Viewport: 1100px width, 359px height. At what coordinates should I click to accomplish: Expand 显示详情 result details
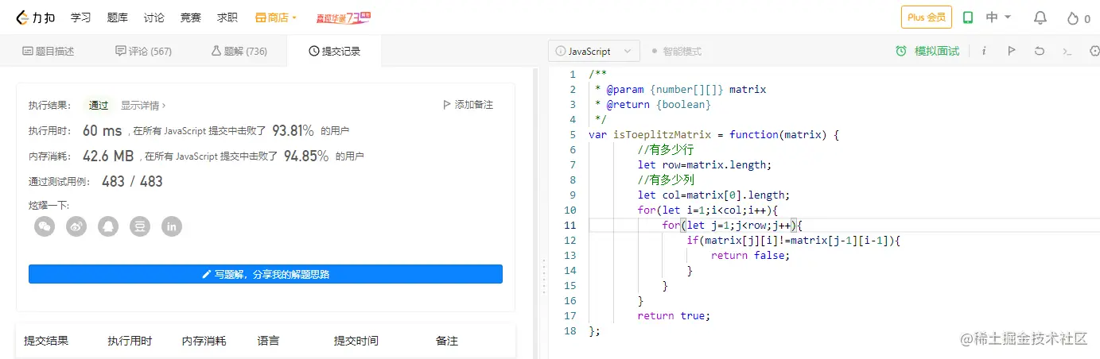143,105
